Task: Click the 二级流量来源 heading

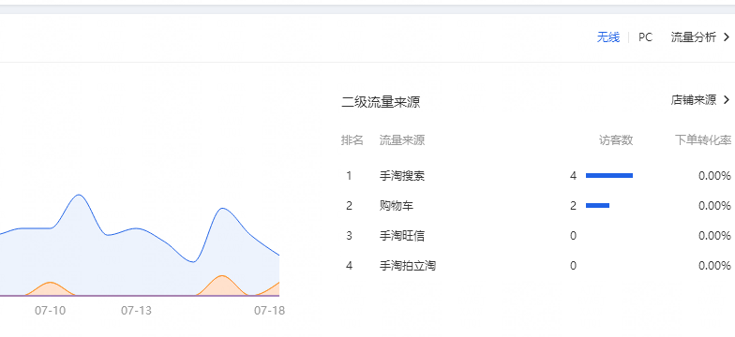Action: coord(381,102)
